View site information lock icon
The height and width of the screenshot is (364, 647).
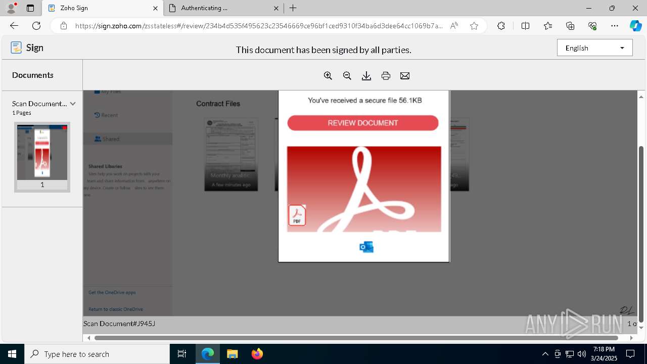[x=64, y=26]
